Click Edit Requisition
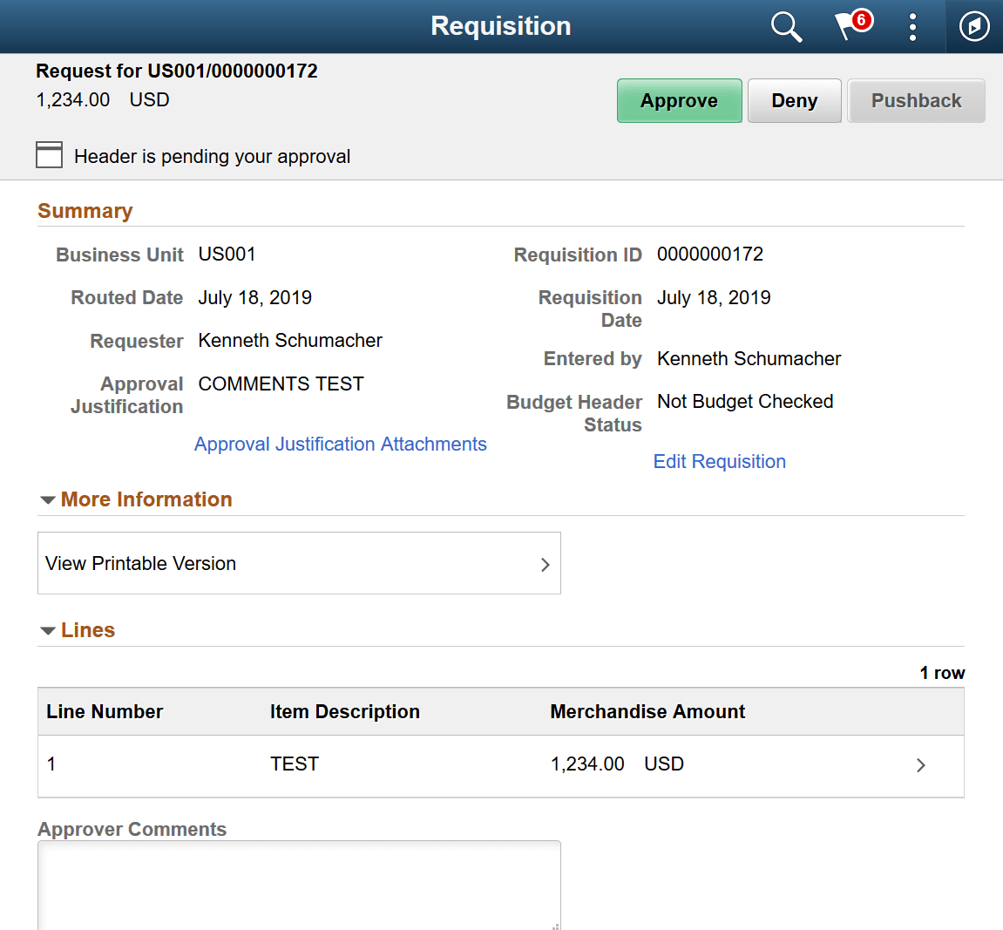This screenshot has width=1003, height=930. [719, 461]
